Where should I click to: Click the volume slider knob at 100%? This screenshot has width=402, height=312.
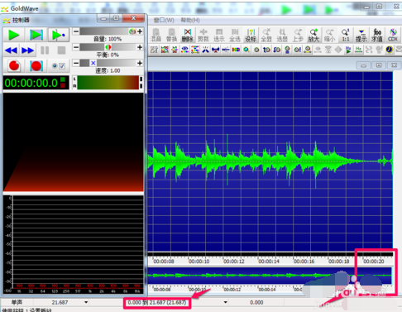[x=132, y=31]
